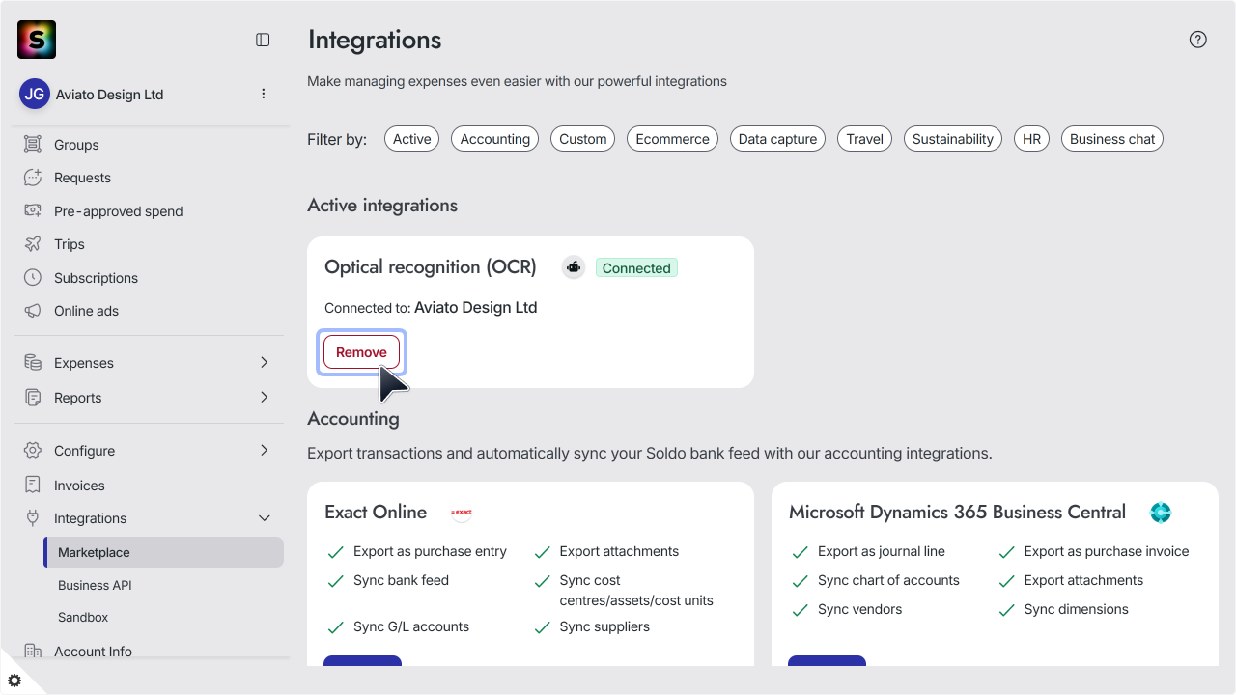Collapse the Integrations submenu chevron
The image size is (1236, 695).
click(265, 518)
